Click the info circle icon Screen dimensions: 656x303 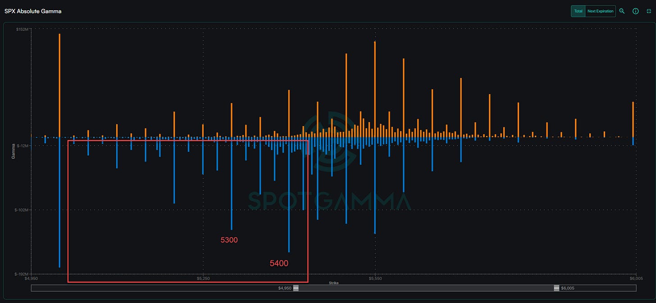pos(635,11)
